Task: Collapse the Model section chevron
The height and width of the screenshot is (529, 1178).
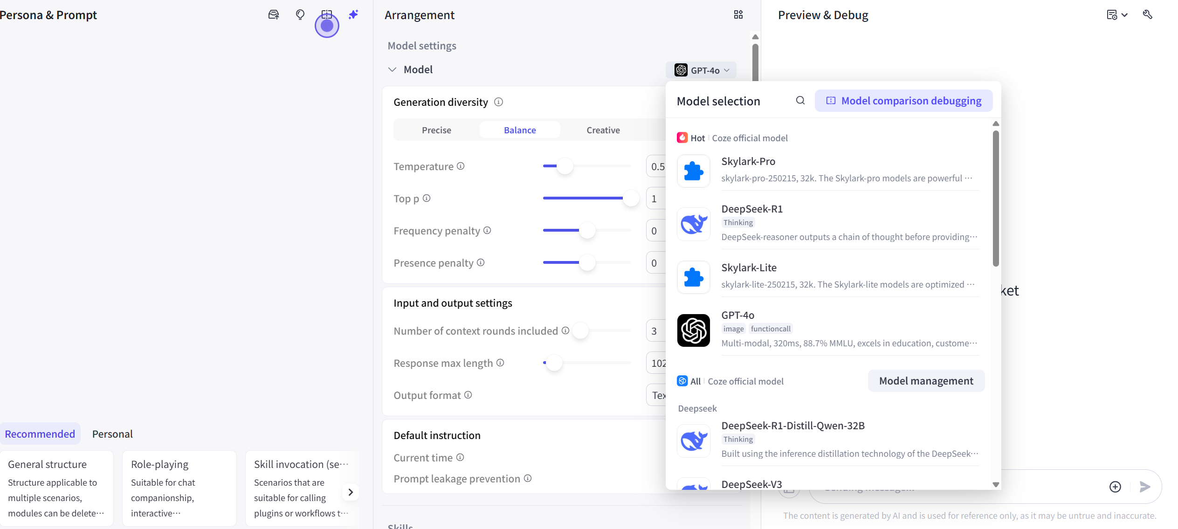Action: point(393,69)
